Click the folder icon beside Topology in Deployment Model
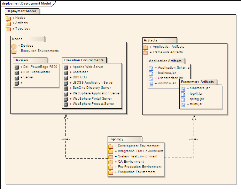The height and width of the screenshot is (195, 241). point(8,29)
